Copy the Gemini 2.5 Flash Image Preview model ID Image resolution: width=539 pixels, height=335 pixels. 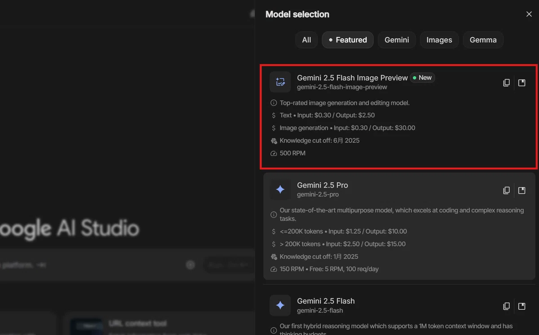tap(506, 83)
